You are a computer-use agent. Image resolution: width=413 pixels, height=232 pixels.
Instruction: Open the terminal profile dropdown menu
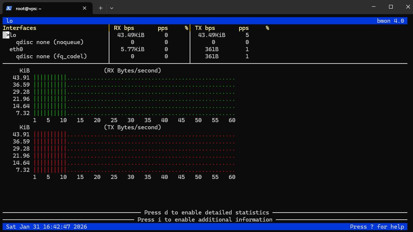click(x=112, y=8)
